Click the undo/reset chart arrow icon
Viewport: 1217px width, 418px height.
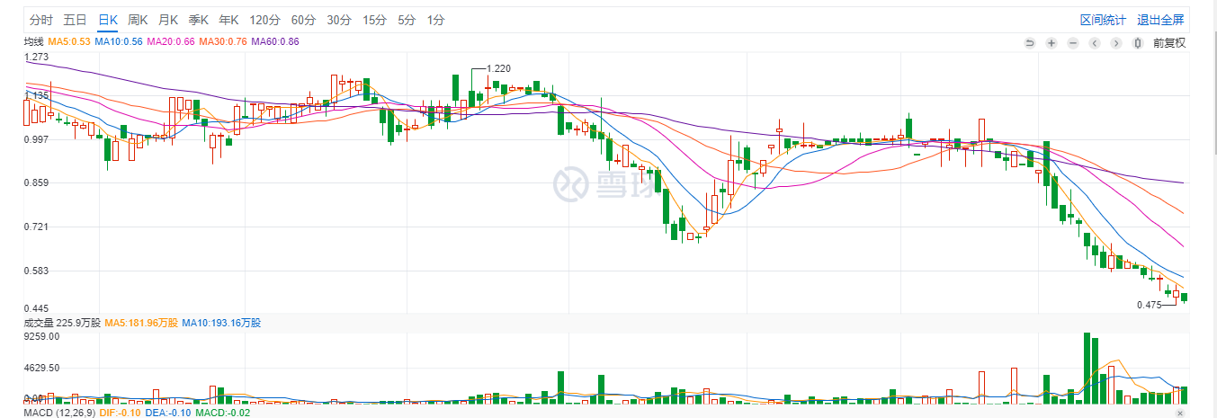pos(1030,42)
